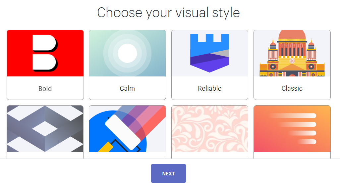Pick the pink floral damask pattern card
This screenshot has width=340, height=184.
pyautogui.click(x=210, y=132)
